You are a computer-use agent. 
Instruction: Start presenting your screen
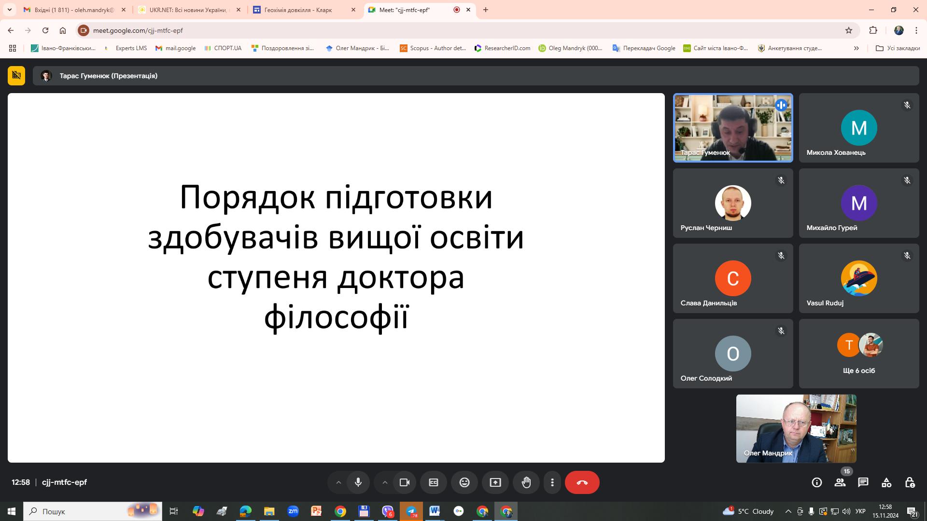coord(495,482)
